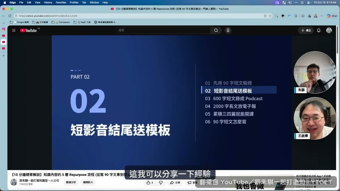Click the 編輯影片 edit video button
The width and height of the screenshot is (340, 191).
(88, 182)
